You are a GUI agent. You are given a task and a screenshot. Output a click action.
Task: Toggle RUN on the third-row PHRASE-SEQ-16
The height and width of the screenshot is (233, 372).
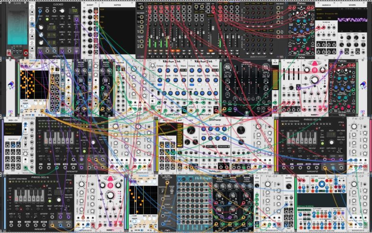point(323,143)
